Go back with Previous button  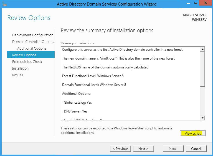pos(120,149)
